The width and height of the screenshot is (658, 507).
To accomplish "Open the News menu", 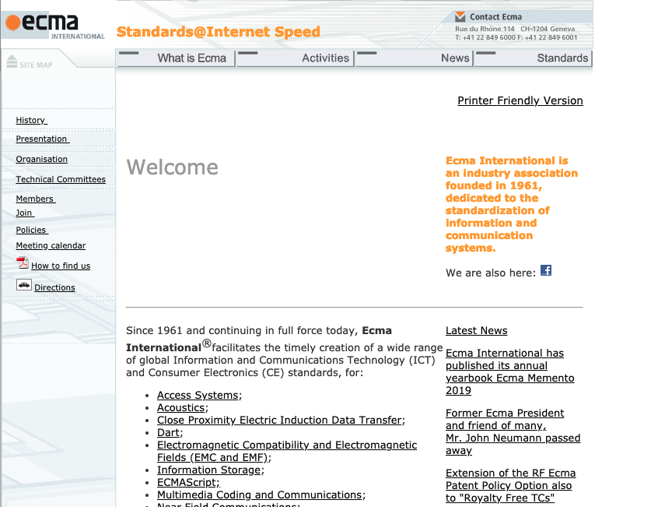I will click(415, 58).
